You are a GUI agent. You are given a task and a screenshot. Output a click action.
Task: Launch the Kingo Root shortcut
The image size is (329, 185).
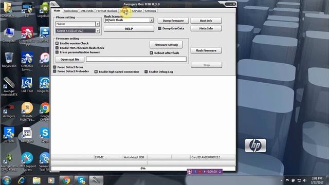click(44, 85)
